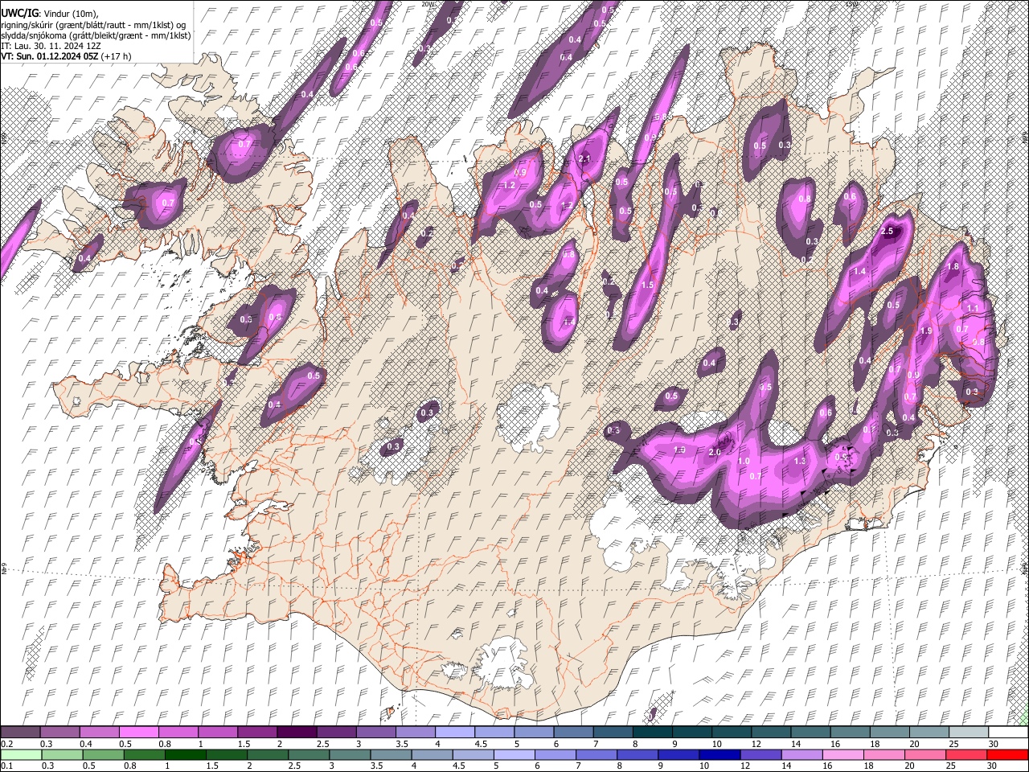Click the UWC/IG Vindur (10m) title text
This screenshot has width=1029, height=772.
[48, 13]
